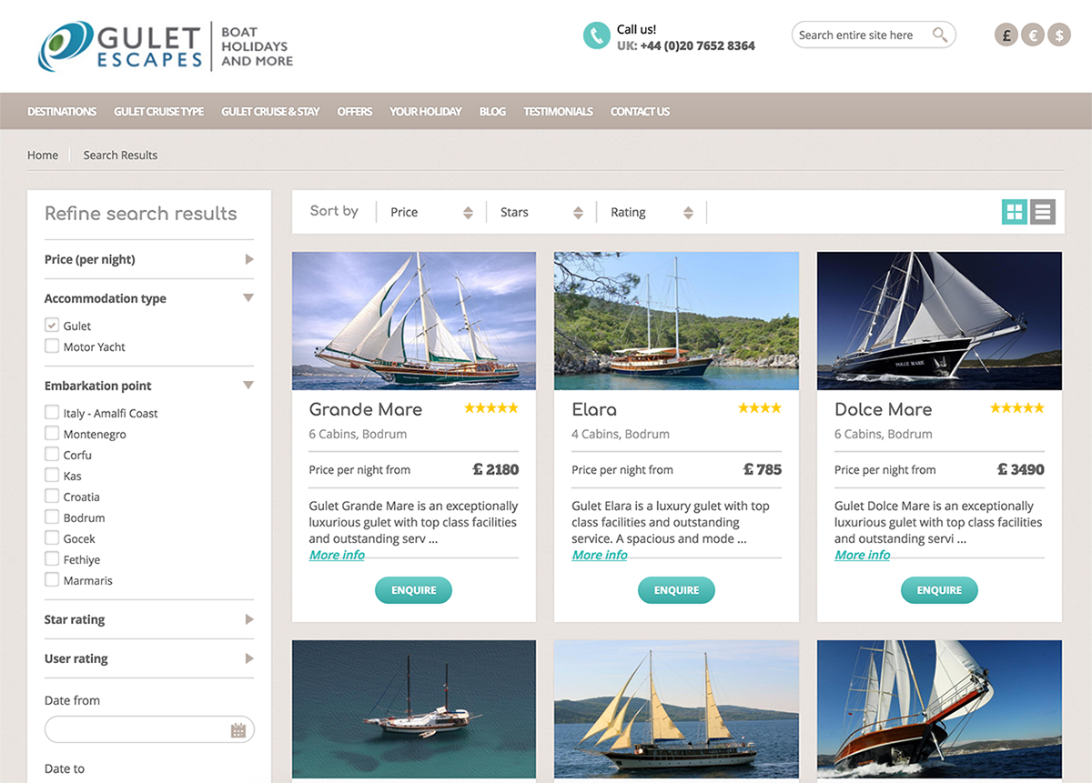
Task: Open the Date from calendar icon
Action: click(238, 729)
